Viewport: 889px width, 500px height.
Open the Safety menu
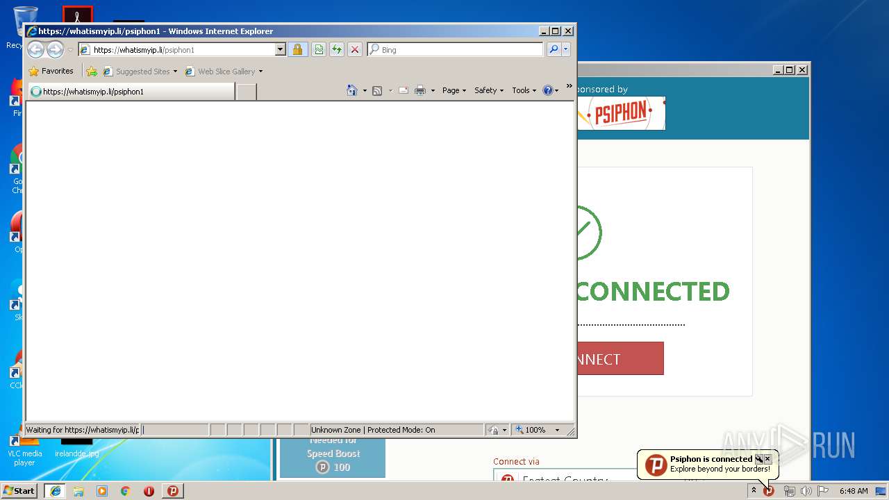click(x=489, y=90)
